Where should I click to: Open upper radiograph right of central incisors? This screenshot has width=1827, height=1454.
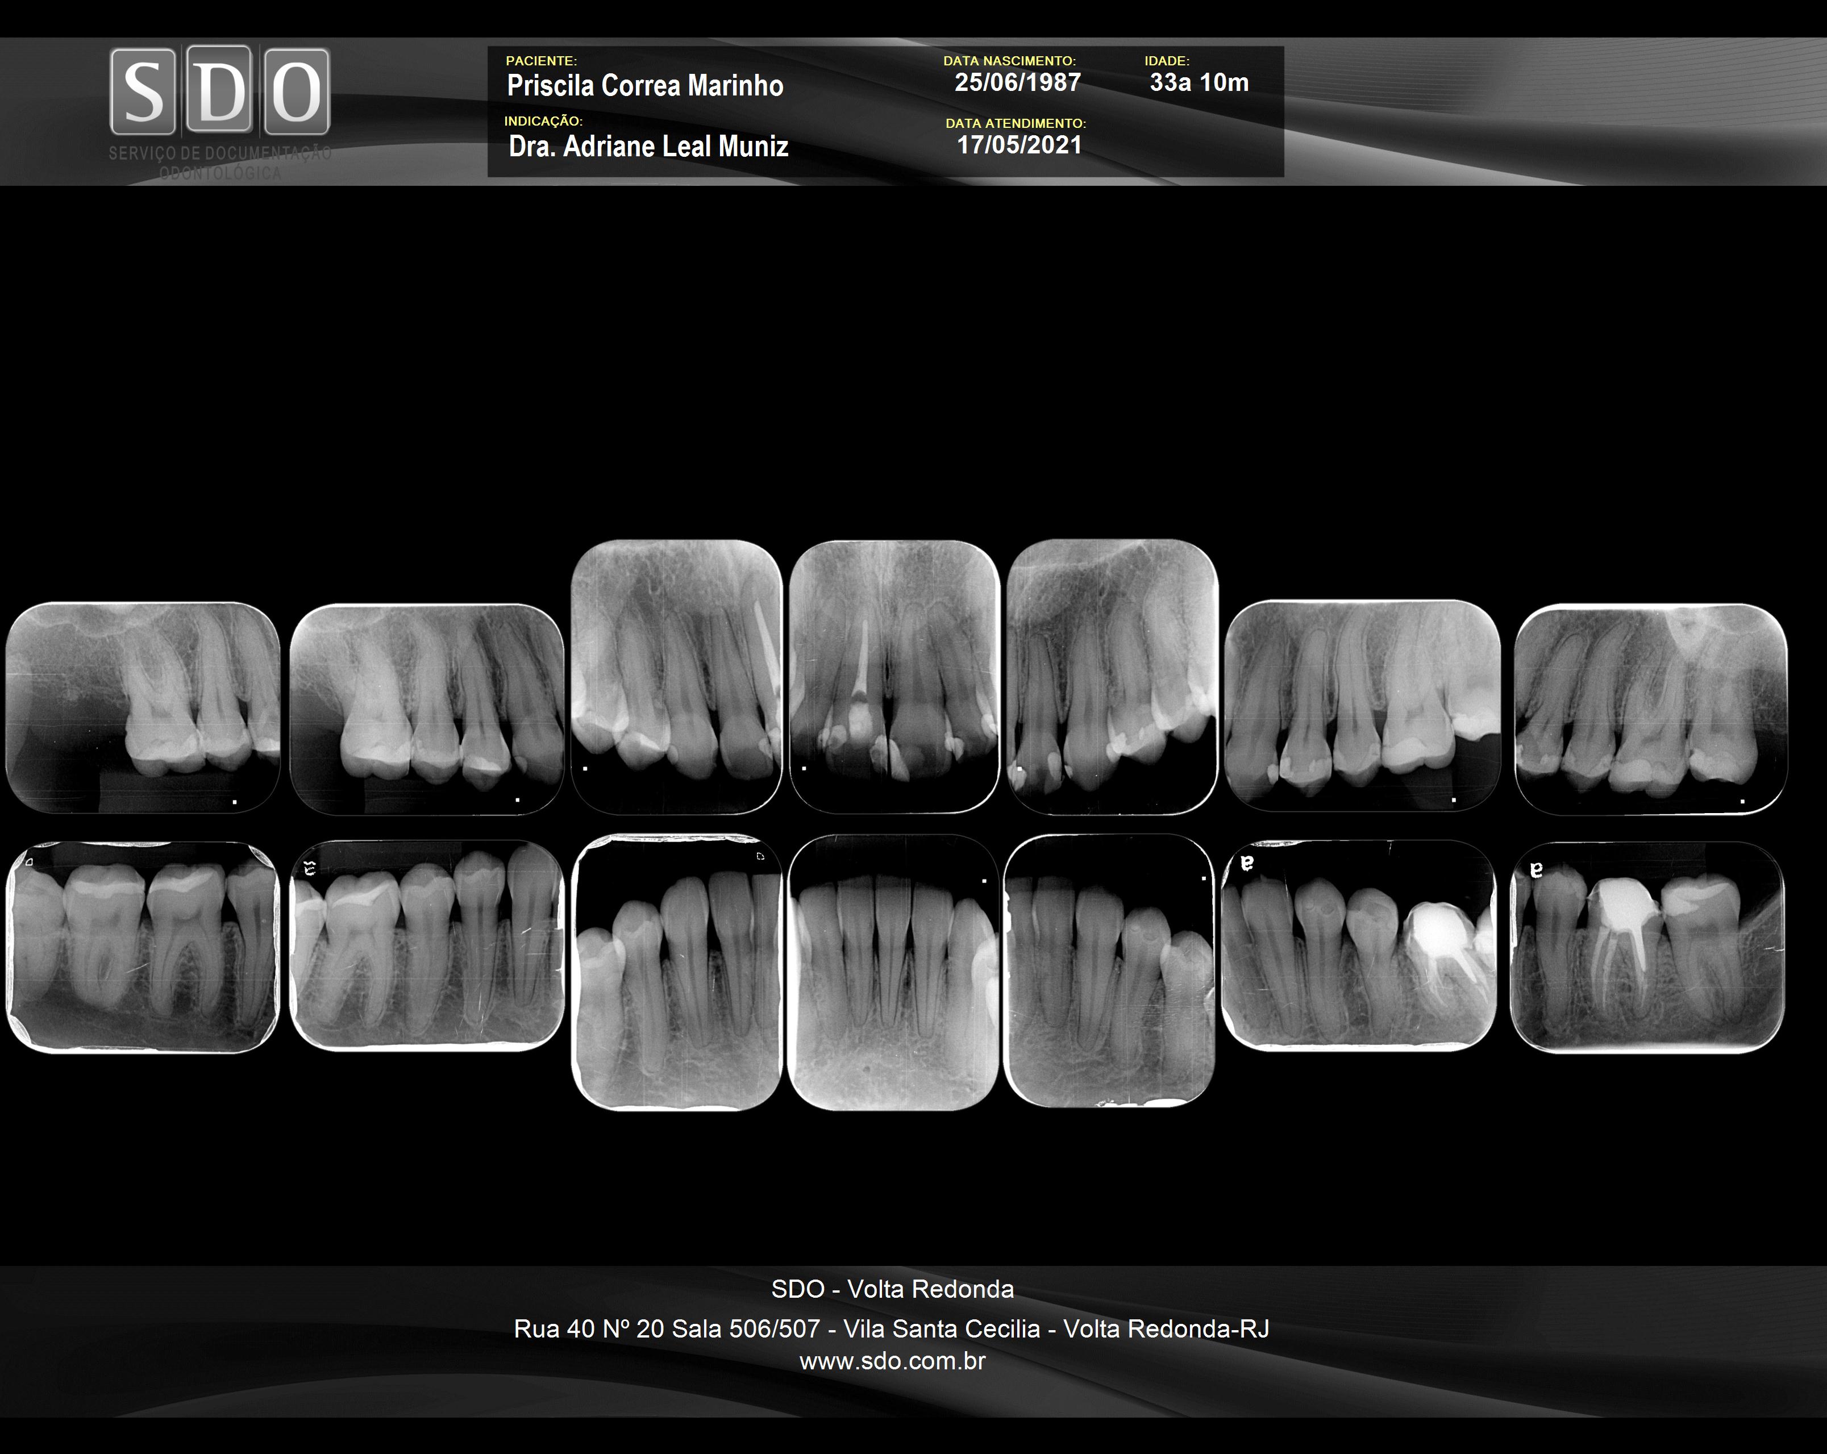click(x=1112, y=676)
